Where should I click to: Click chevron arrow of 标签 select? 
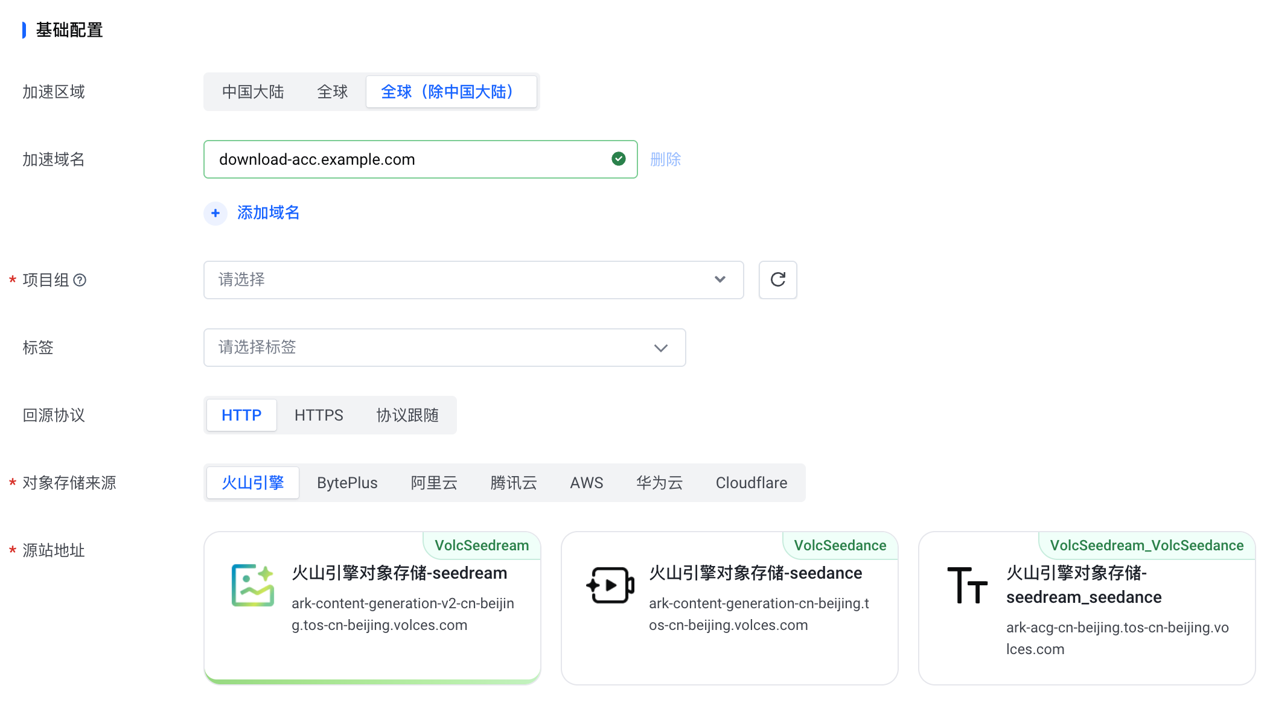661,348
